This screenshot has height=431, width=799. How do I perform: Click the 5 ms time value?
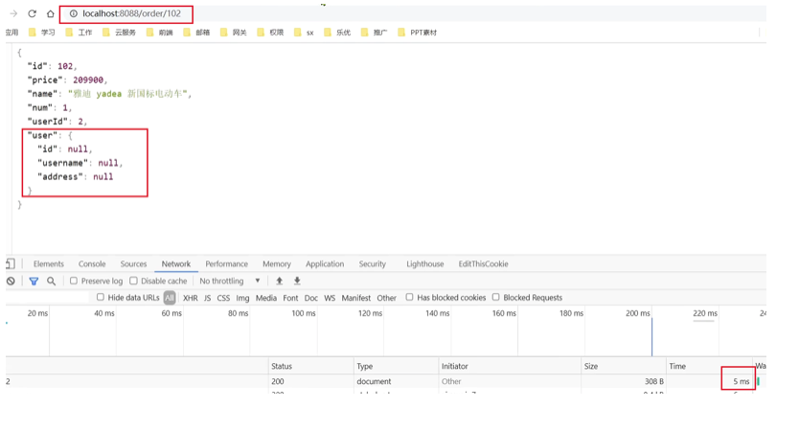pyautogui.click(x=742, y=381)
